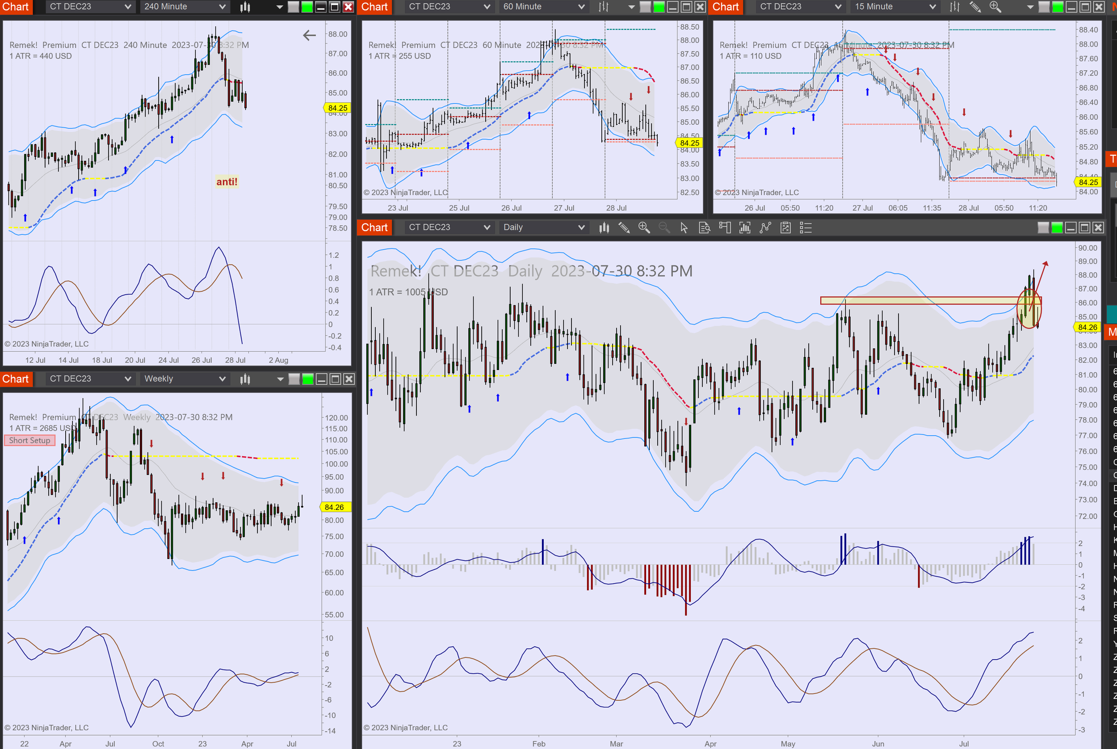Click Zoom In magnifier on Daily chart
The height and width of the screenshot is (749, 1117).
(644, 228)
